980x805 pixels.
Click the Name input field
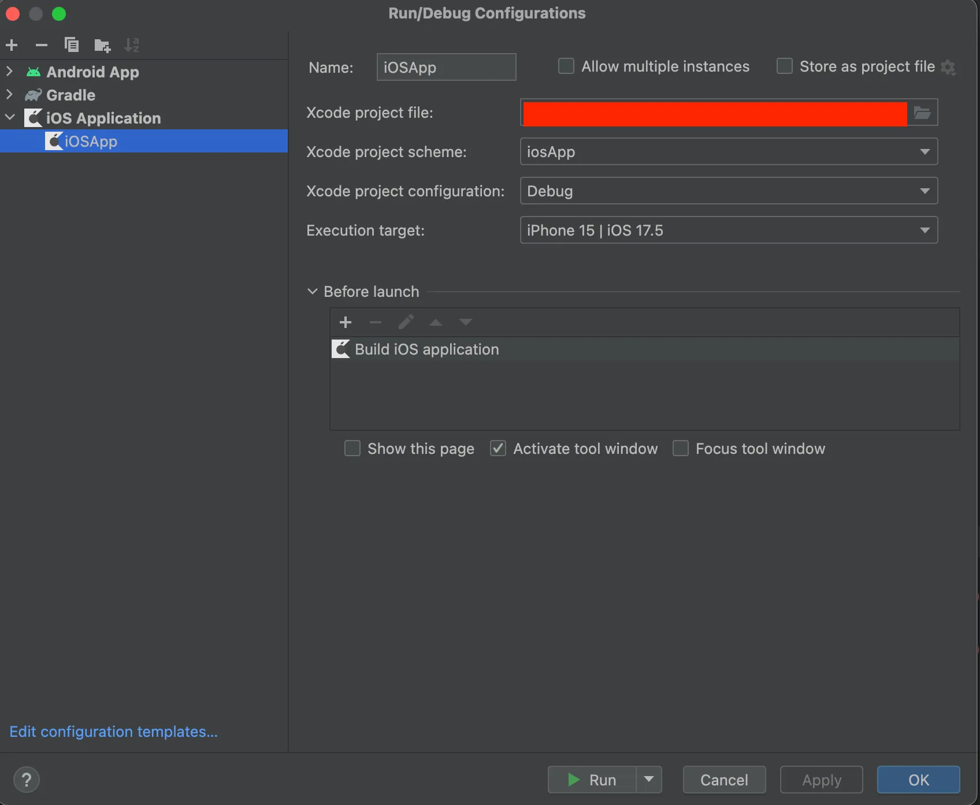[x=446, y=68]
